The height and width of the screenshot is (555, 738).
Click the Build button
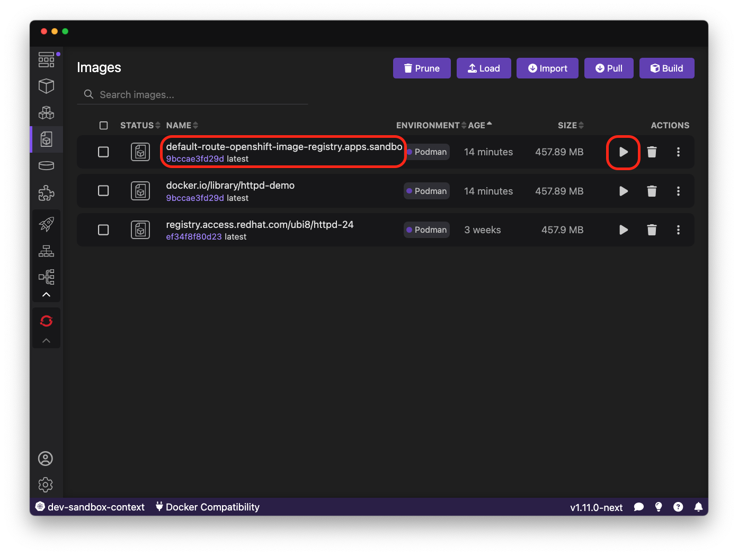[x=666, y=68]
